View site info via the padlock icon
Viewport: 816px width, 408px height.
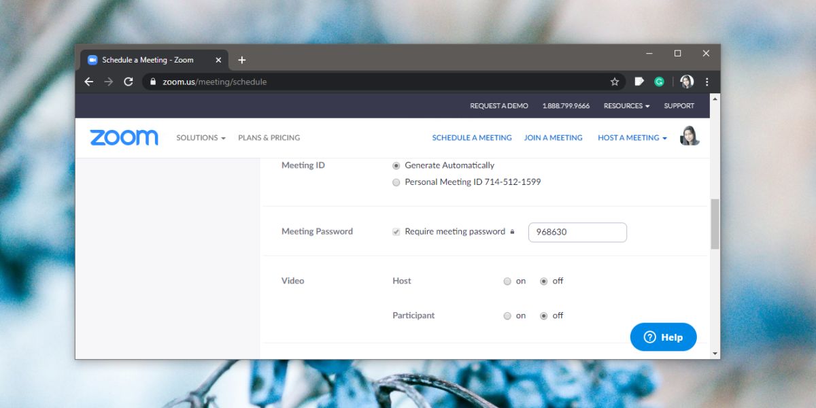153,82
